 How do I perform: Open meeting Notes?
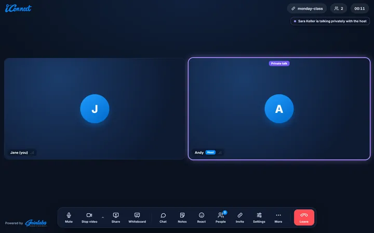182,217
